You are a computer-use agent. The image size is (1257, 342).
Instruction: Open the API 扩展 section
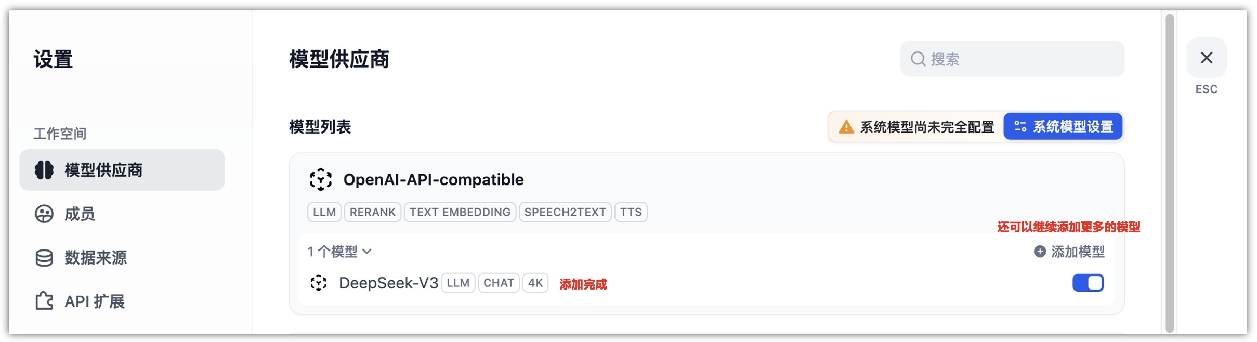(x=95, y=301)
